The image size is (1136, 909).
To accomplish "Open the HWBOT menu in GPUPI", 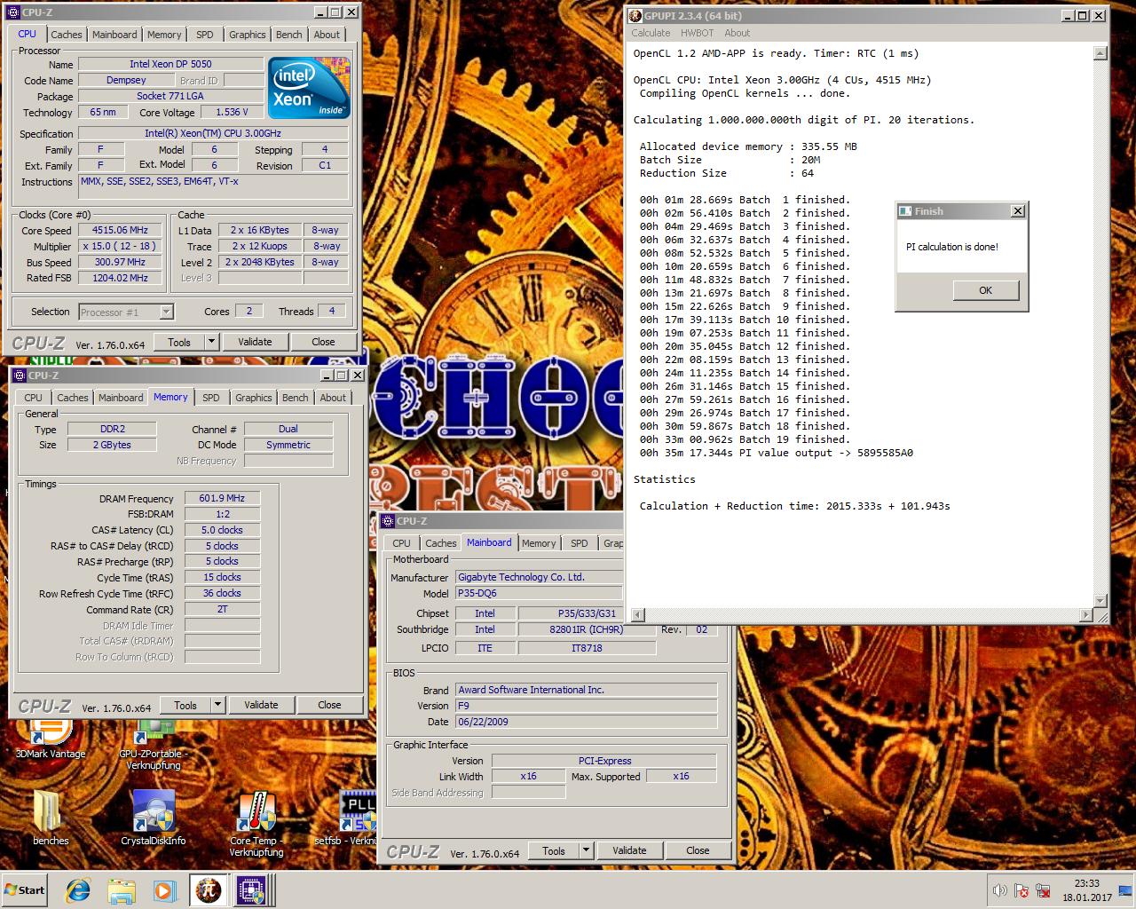I will point(697,33).
